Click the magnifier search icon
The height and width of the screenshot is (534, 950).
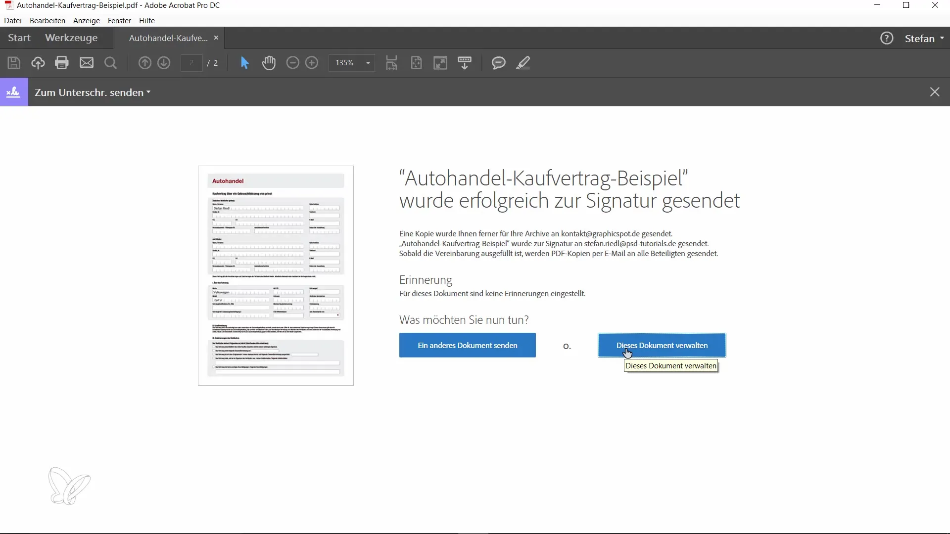tap(111, 63)
